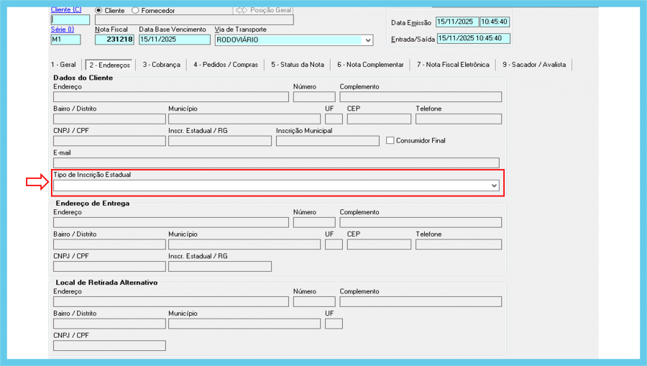Image resolution: width=647 pixels, height=366 pixels.
Task: Open the Via de Transporte dropdown
Action: pos(367,40)
